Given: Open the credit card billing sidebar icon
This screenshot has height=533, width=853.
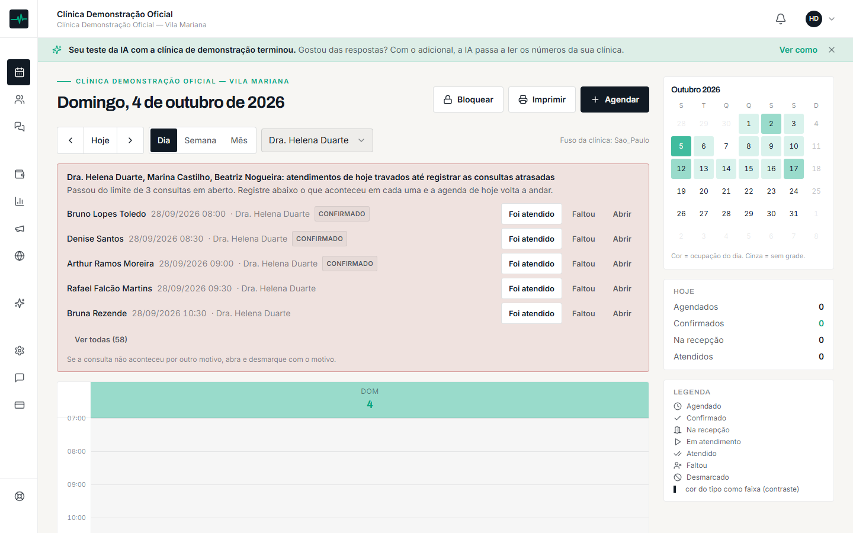Looking at the screenshot, I should coord(20,405).
